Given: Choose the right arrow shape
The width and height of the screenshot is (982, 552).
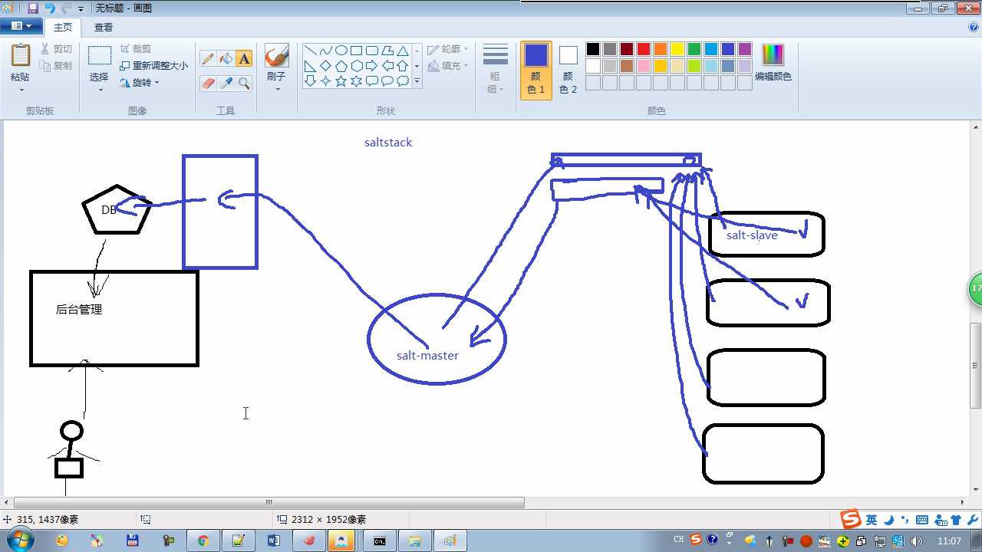Looking at the screenshot, I should (371, 66).
